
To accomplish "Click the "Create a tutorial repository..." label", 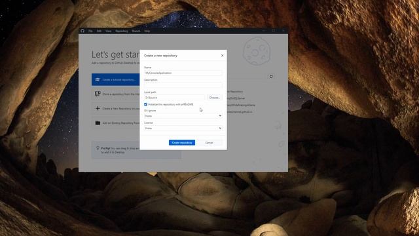I will [x=119, y=80].
